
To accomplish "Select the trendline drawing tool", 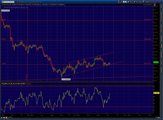I will click(x=9, y=118).
